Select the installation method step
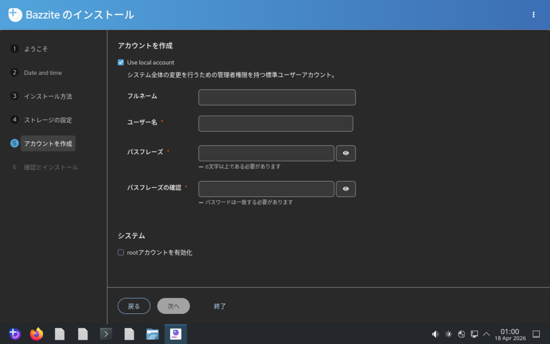Screen dimensions: 550x344 pos(47,96)
